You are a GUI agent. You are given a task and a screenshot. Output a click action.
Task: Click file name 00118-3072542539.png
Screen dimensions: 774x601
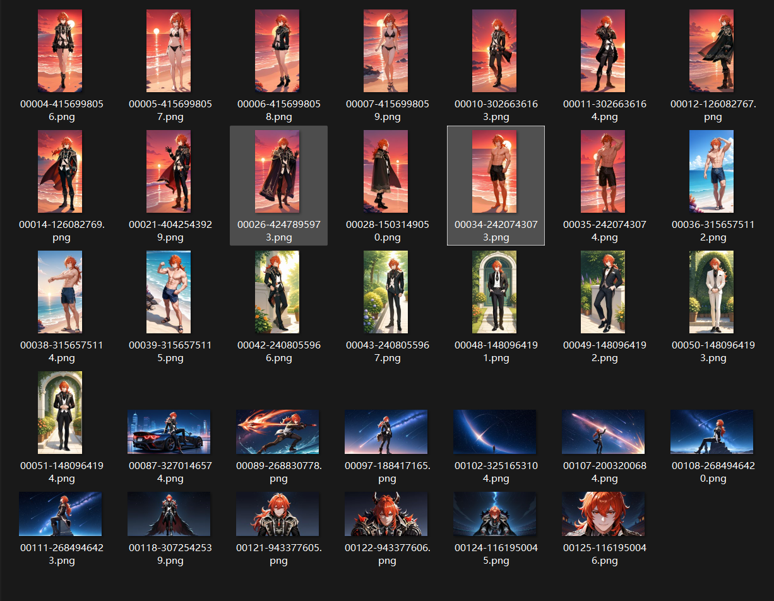click(170, 554)
